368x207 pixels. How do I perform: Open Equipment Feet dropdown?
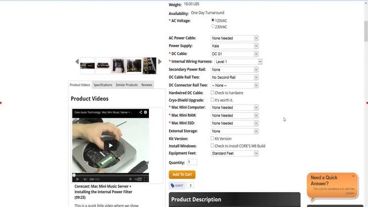pos(235,154)
